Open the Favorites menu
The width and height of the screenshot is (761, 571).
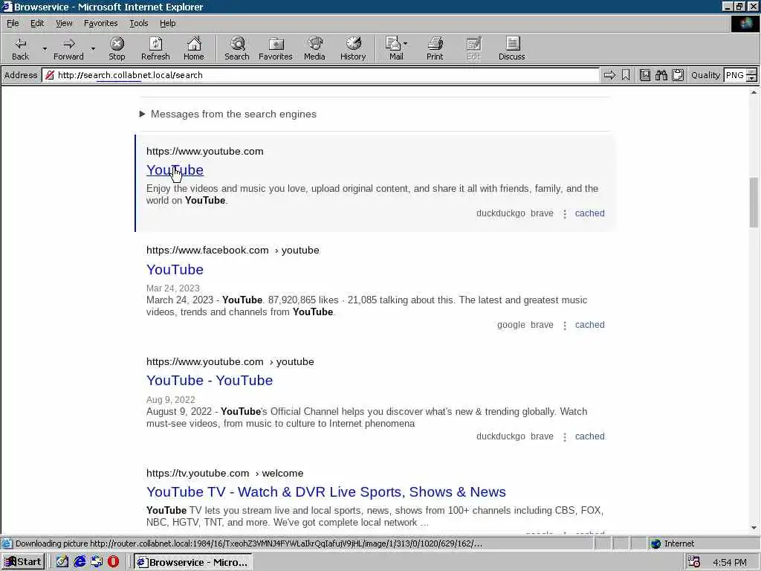pos(100,23)
